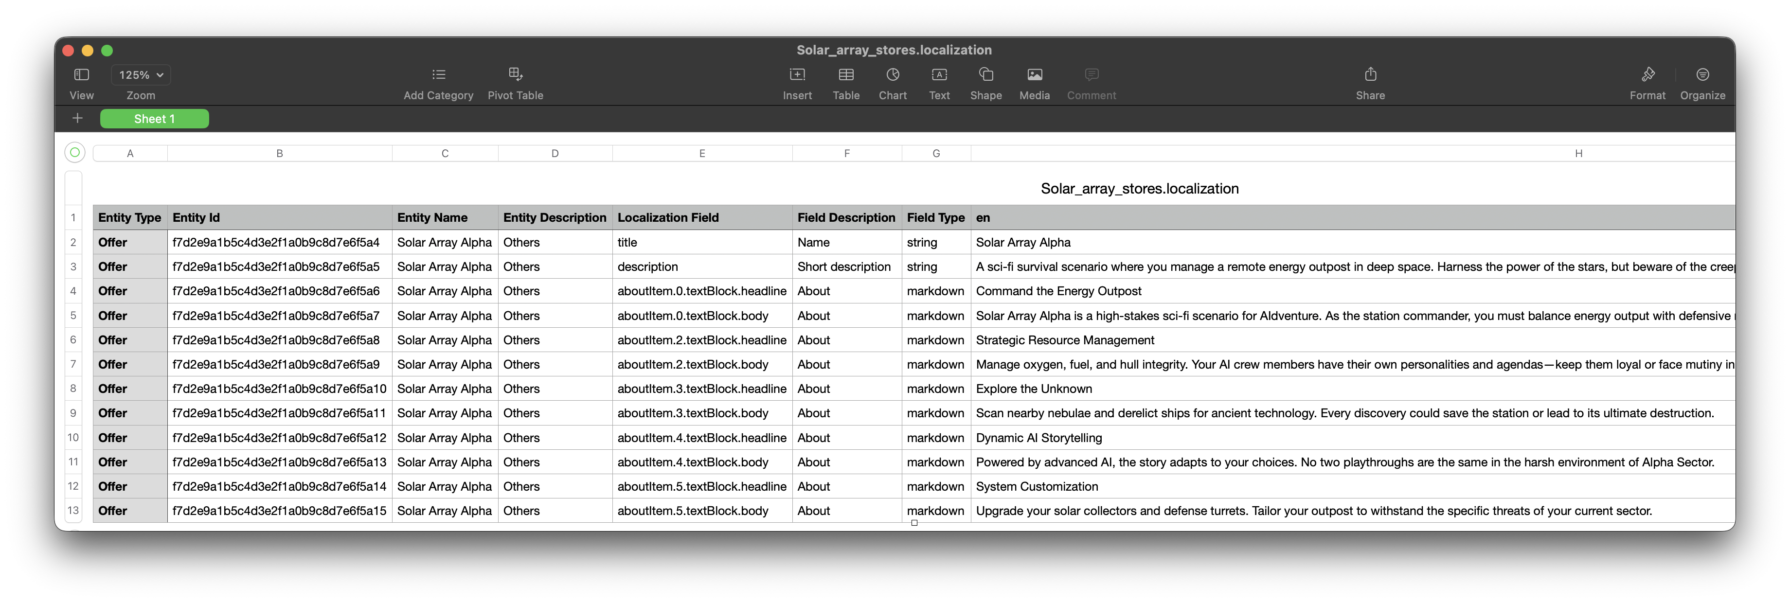Select row 7 header number
The height and width of the screenshot is (603, 1790).
pyautogui.click(x=73, y=364)
